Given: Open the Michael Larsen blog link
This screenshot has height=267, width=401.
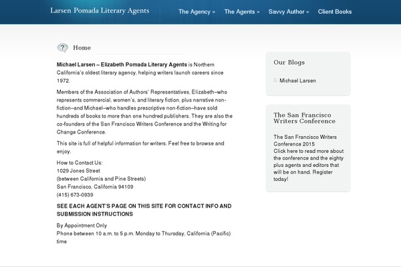Looking at the screenshot, I should (297, 81).
